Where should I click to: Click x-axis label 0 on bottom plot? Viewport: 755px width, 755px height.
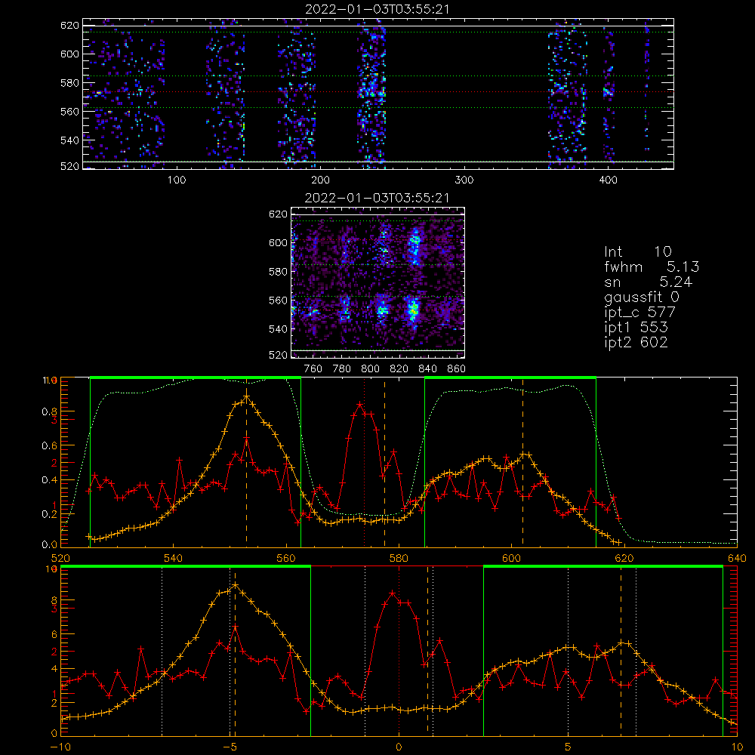pyautogui.click(x=399, y=747)
